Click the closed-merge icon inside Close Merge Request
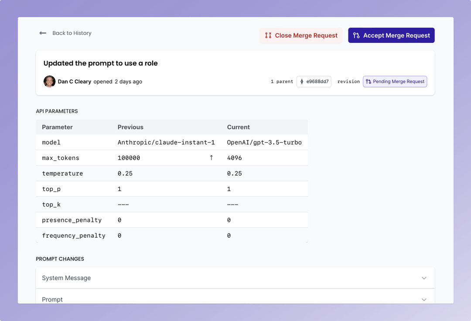 point(268,35)
